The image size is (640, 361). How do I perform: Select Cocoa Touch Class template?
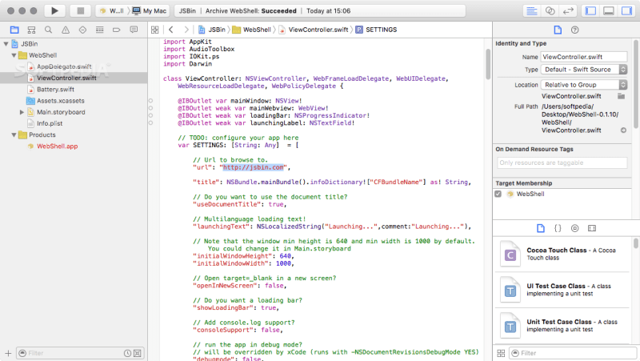click(x=562, y=254)
